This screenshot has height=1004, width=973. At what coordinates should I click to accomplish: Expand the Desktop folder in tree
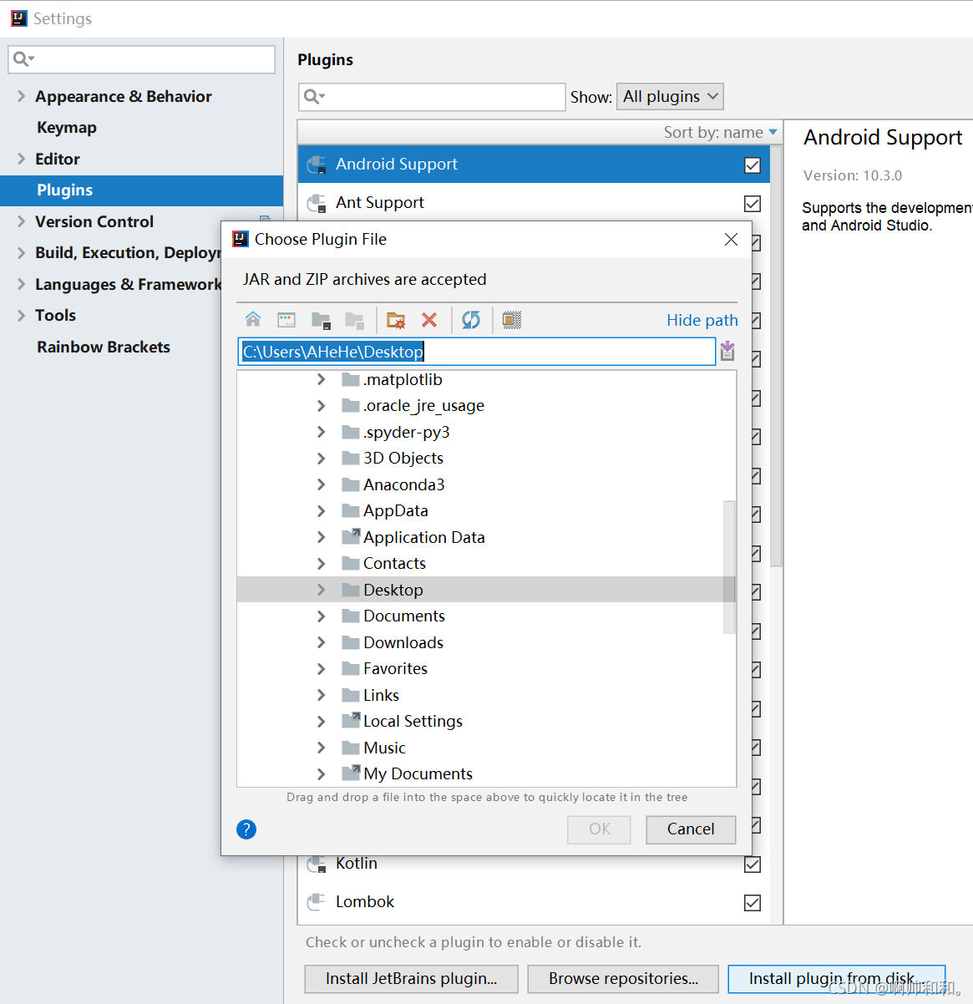[322, 590]
